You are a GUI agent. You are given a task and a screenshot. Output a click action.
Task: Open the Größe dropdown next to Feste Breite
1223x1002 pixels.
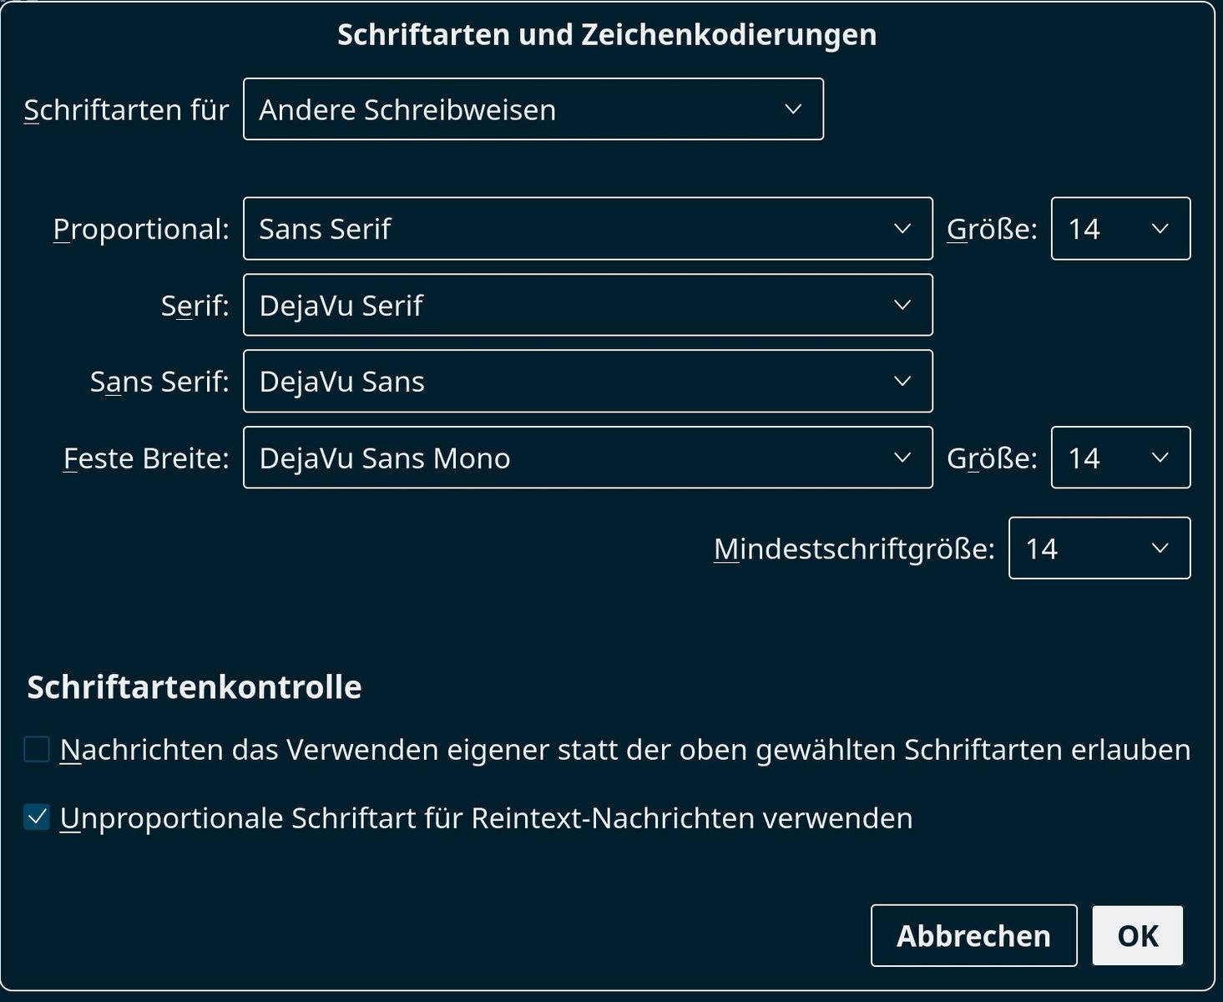coord(1119,458)
